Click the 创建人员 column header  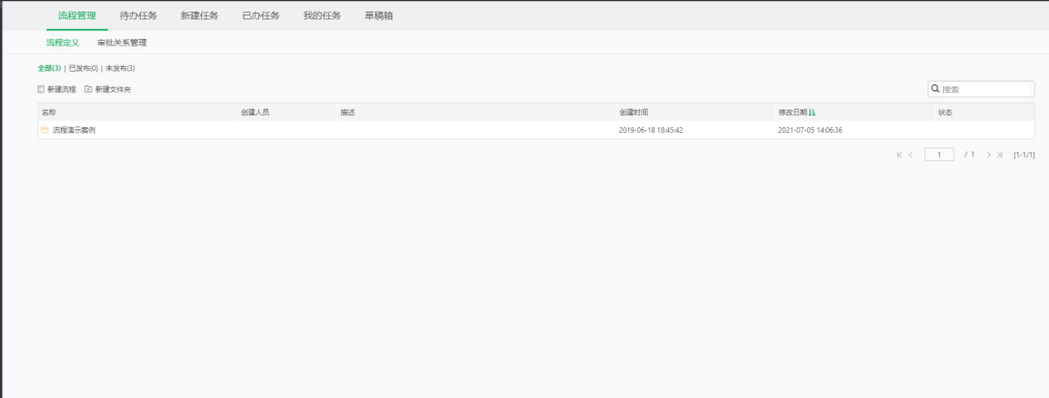click(287, 113)
